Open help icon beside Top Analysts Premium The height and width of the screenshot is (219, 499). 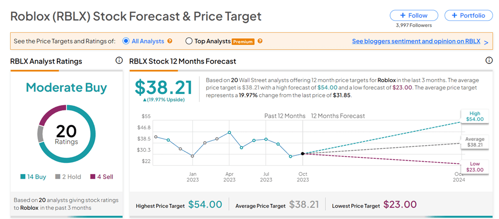coord(260,41)
